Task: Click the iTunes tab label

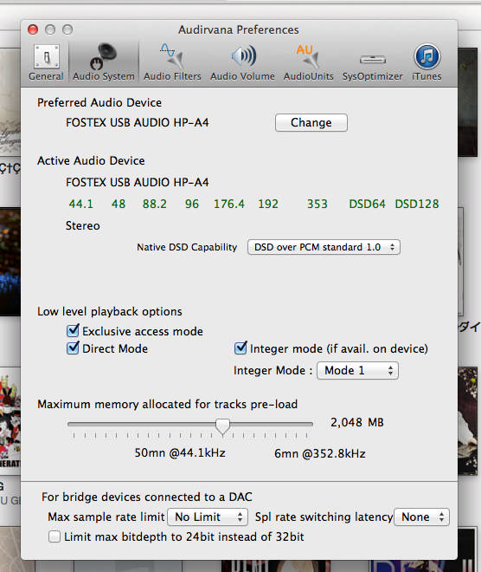Action: (x=426, y=76)
